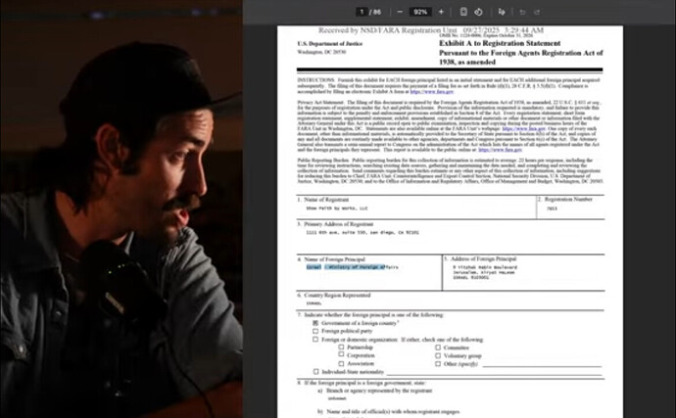This screenshot has width=676, height=418.
Task: Click the registrant address on 6th Ave, San Diego
Action: 362,233
